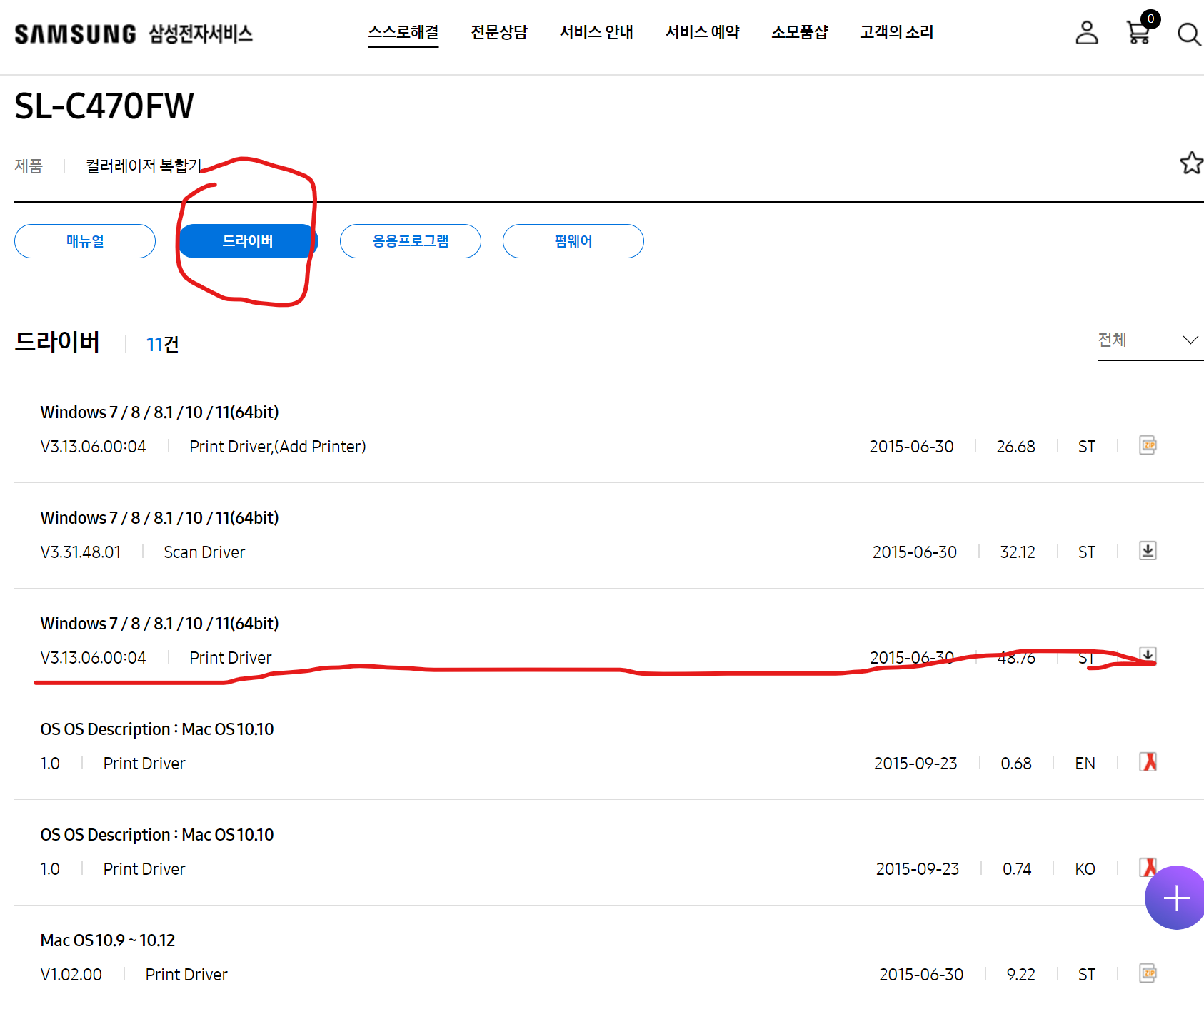1204x1009 pixels.
Task: Click the SL-C470FW model title
Action: click(104, 106)
